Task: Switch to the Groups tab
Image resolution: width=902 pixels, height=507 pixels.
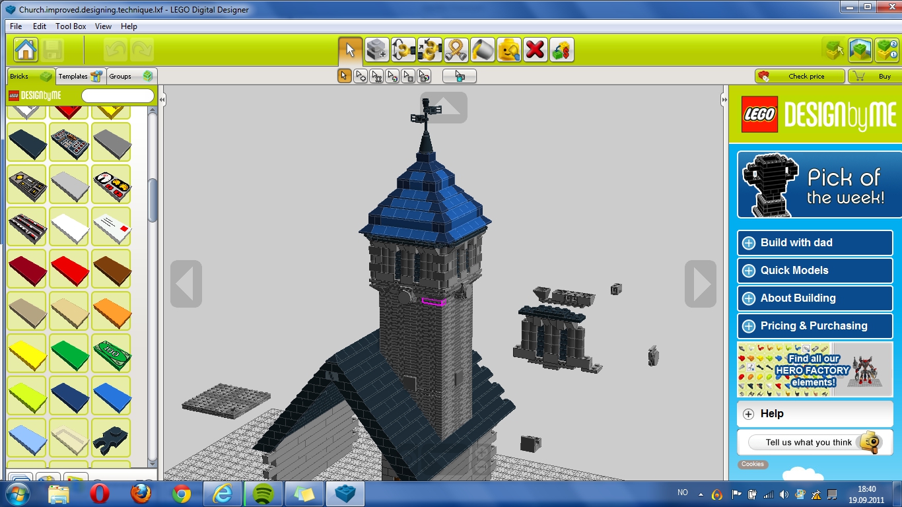Action: (131, 76)
